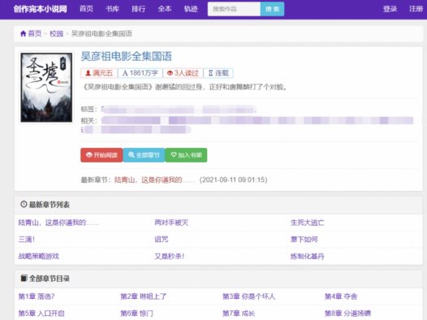The width and height of the screenshot is (427, 320).
Task: Open 第3章 你是个坏人
Action: 248,296
